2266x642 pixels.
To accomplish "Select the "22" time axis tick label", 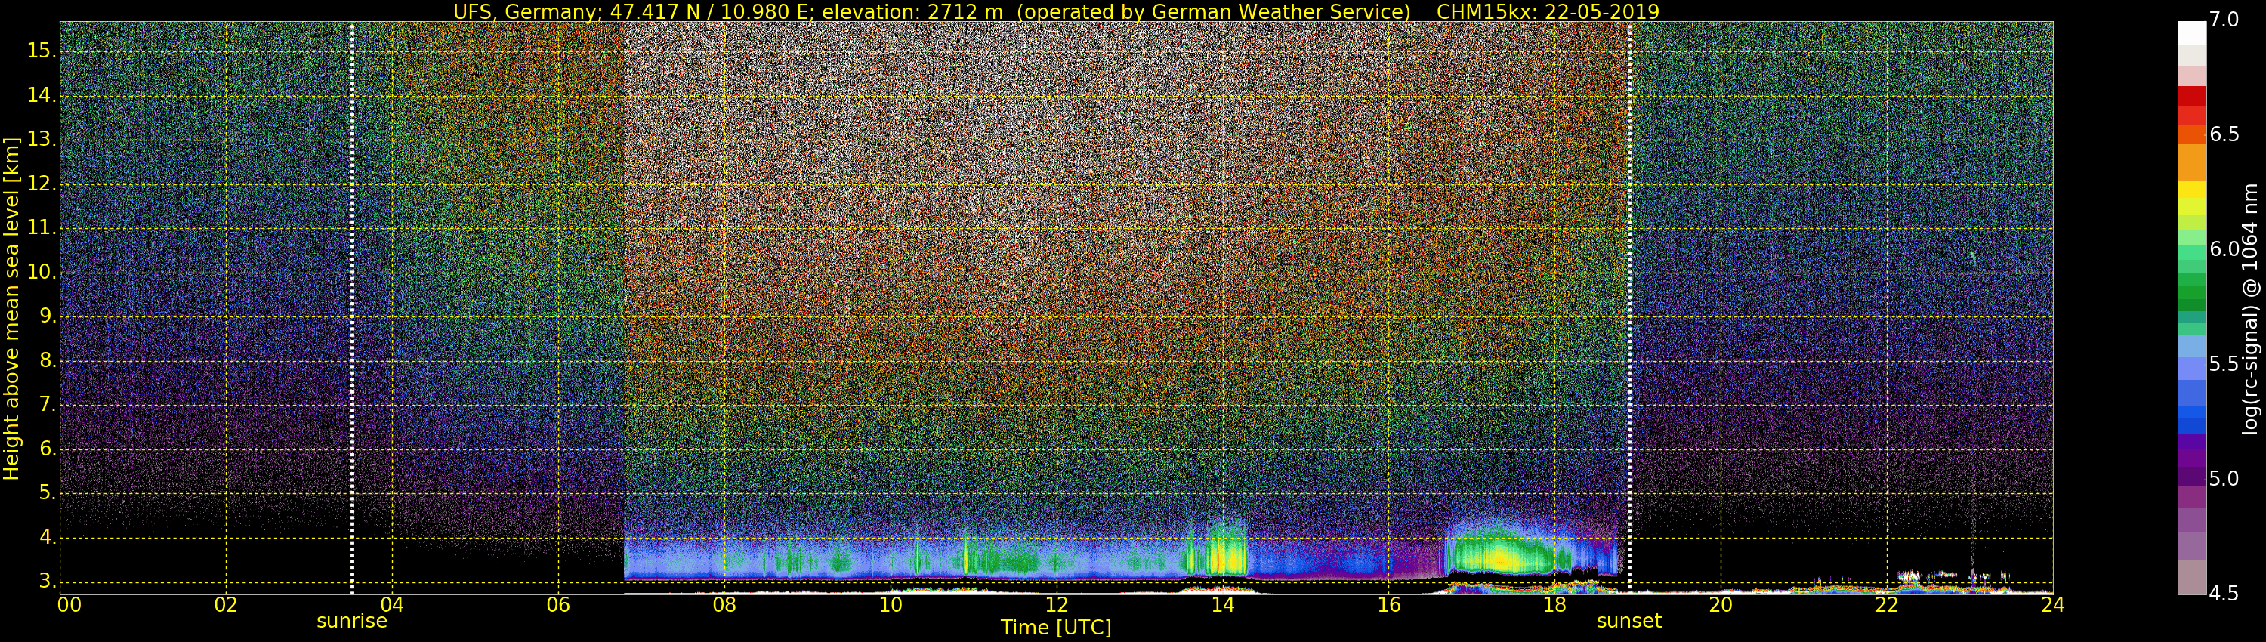I will click(1887, 605).
